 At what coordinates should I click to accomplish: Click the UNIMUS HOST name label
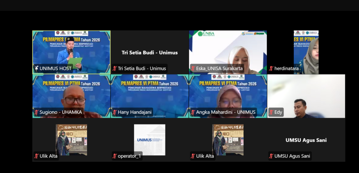coord(56,69)
